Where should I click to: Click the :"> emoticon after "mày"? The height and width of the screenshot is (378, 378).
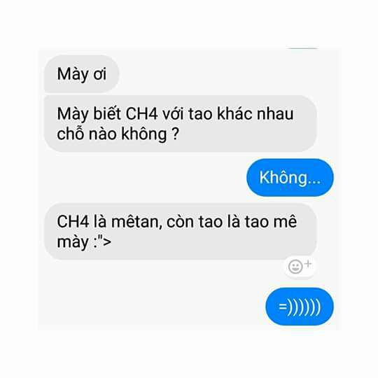point(102,241)
